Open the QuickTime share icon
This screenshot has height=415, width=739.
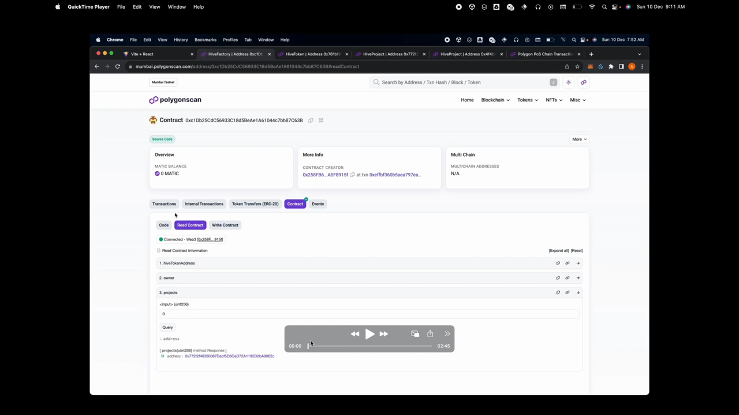point(430,334)
